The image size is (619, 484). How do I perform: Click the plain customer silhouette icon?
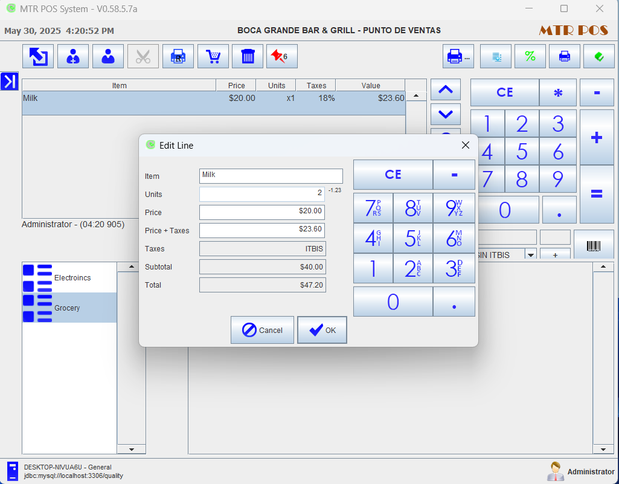108,57
